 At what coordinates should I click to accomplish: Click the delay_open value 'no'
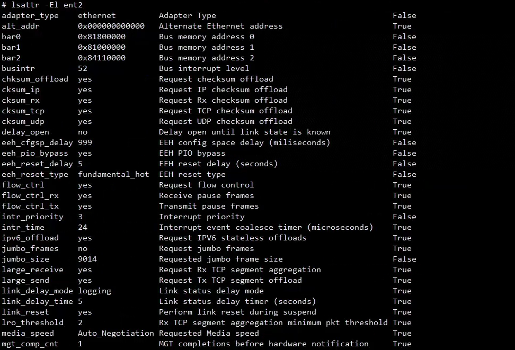pyautogui.click(x=83, y=132)
